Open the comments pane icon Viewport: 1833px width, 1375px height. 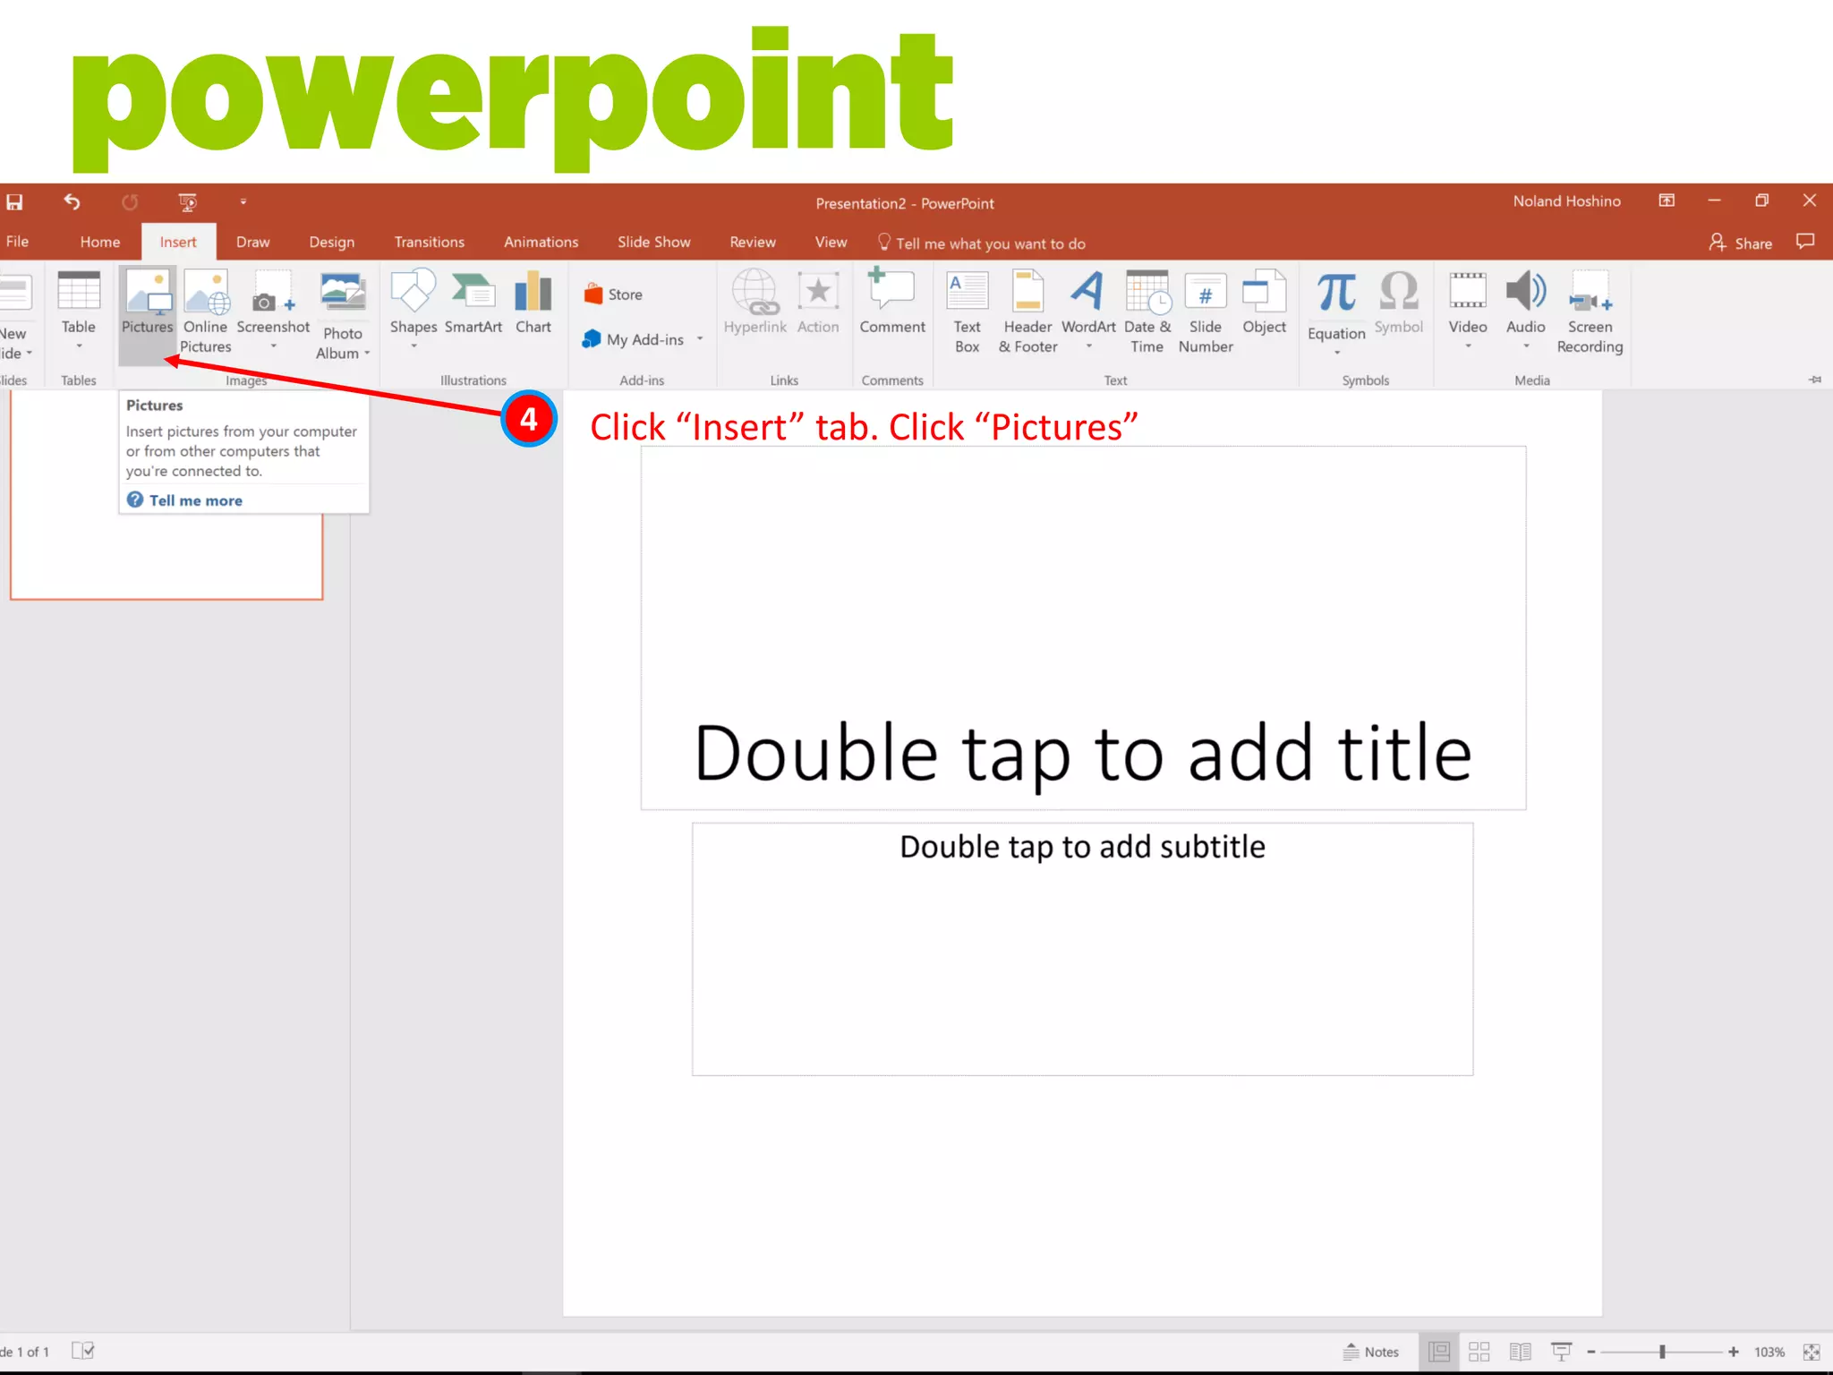point(1806,242)
